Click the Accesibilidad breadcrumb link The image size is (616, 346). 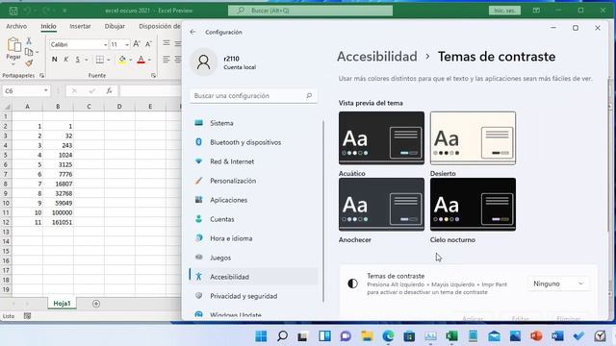coord(377,57)
